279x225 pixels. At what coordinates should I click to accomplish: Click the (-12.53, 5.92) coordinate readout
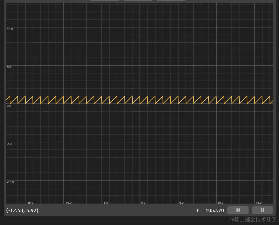22,210
